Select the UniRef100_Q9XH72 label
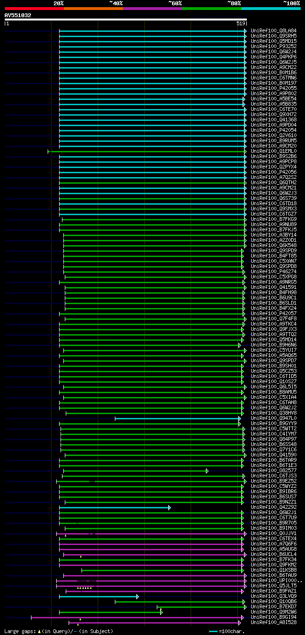 [274, 115]
